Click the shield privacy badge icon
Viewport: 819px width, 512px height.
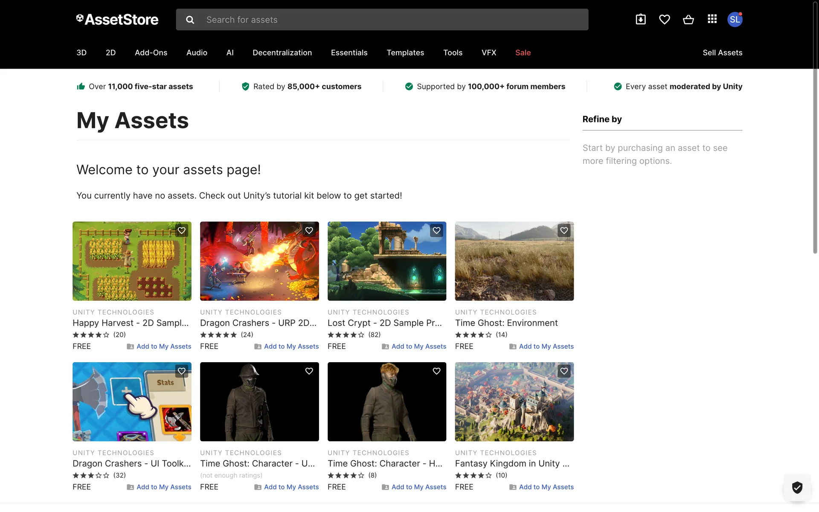point(797,487)
